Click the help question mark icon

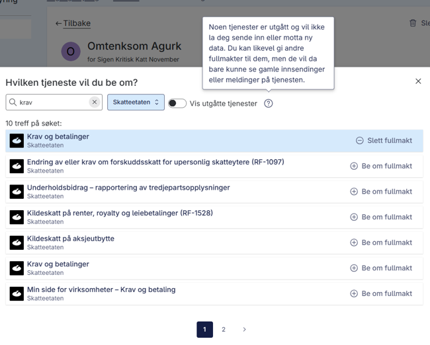tap(268, 104)
